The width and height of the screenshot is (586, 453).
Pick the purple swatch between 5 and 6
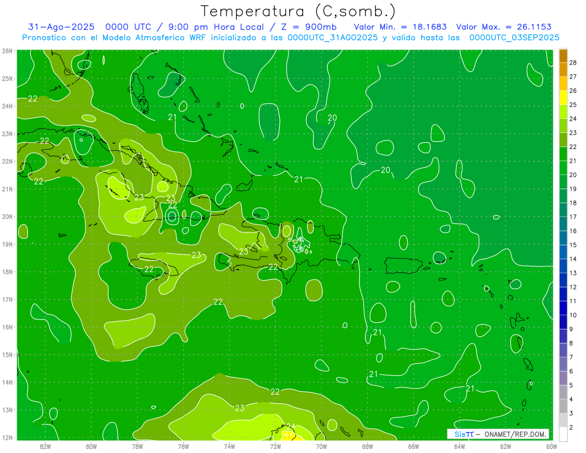click(x=563, y=378)
